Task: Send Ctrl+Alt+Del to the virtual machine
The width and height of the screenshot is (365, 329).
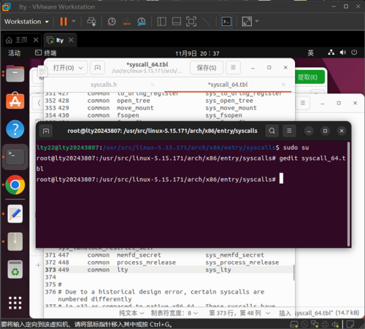Action: 91,21
